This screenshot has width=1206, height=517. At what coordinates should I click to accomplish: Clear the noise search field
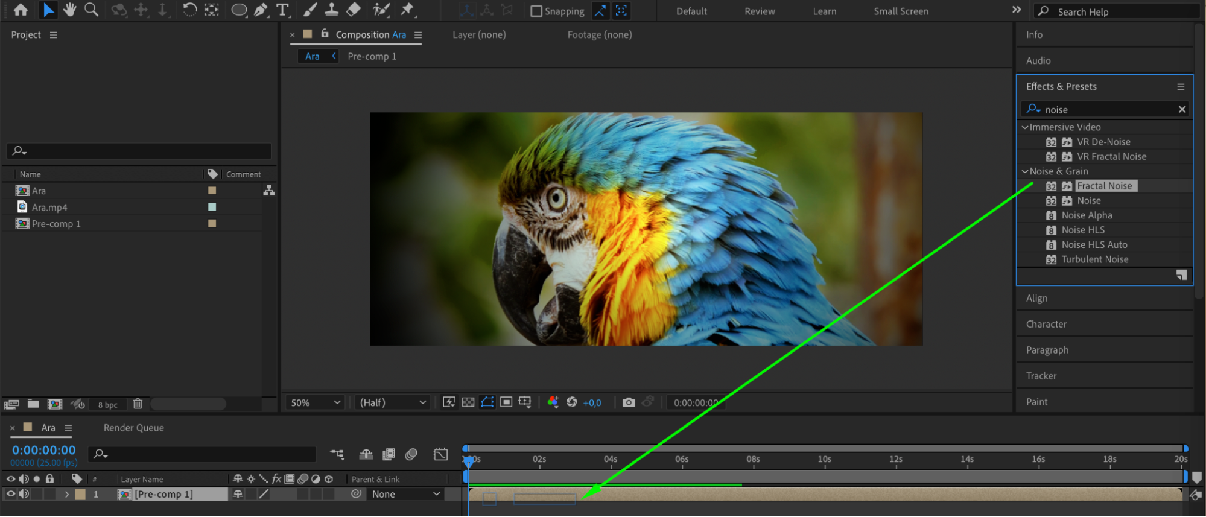click(1182, 109)
